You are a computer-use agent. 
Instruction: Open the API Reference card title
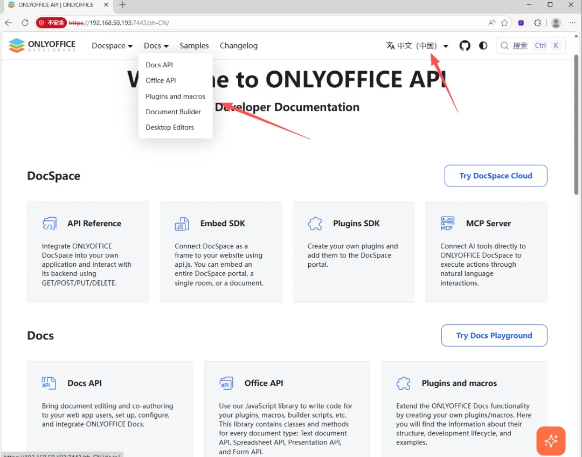pyautogui.click(x=94, y=224)
